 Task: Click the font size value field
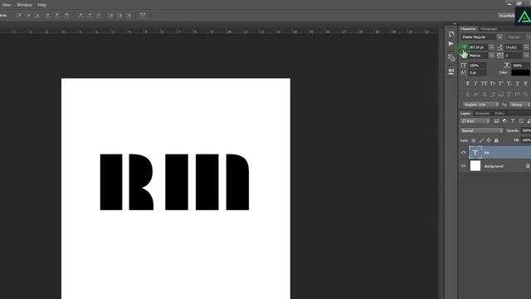click(478, 47)
